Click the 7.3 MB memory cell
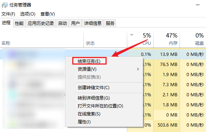206x132 pixels. tap(167, 85)
